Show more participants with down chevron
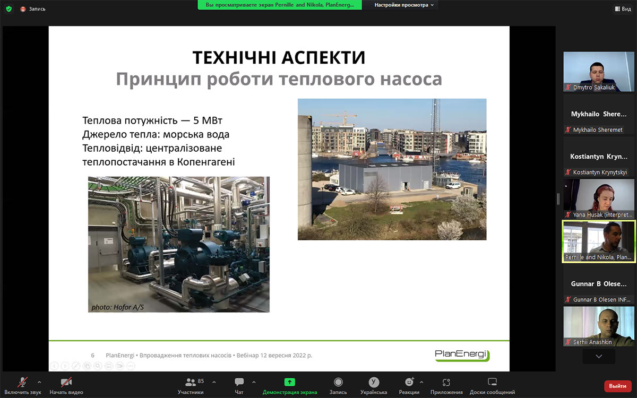 click(x=599, y=357)
